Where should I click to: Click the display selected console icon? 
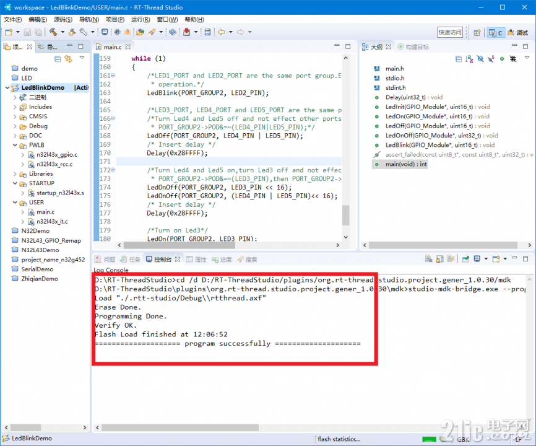[x=477, y=259]
